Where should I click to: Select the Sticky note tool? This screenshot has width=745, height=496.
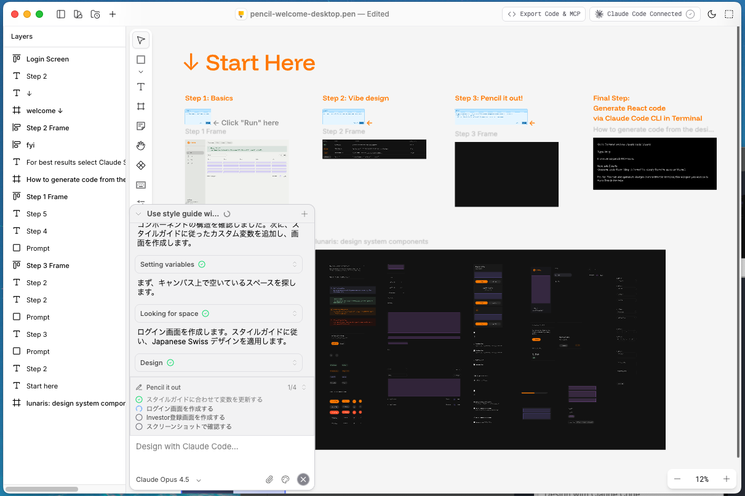click(141, 126)
